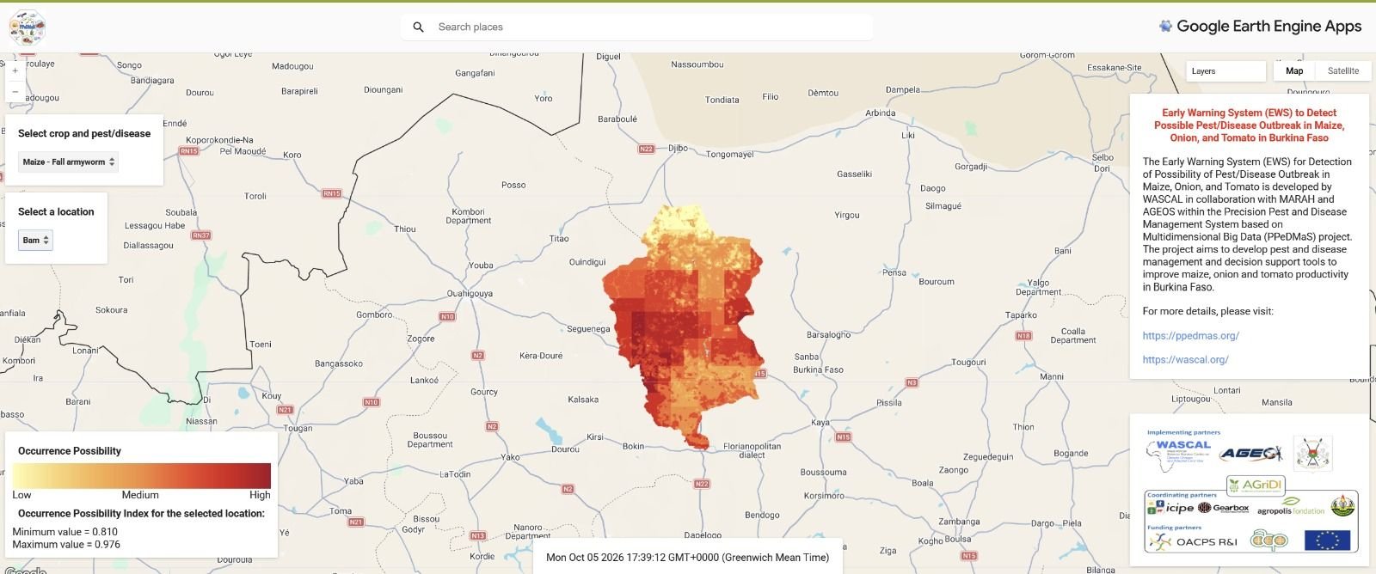Click the N3 road shield

point(912,382)
